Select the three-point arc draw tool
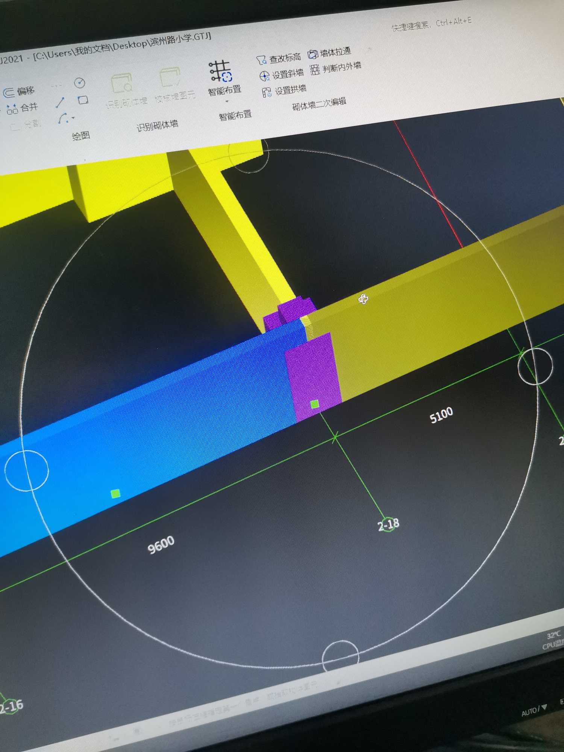Viewport: 564px width, 752px height. (64, 119)
